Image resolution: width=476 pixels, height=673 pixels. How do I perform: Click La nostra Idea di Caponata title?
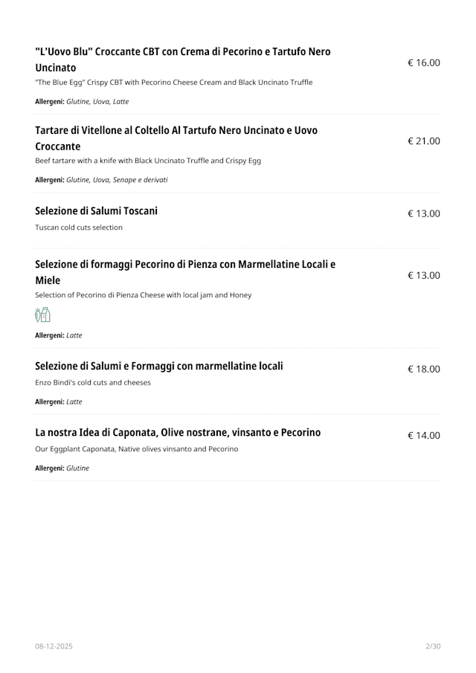[x=178, y=432]
